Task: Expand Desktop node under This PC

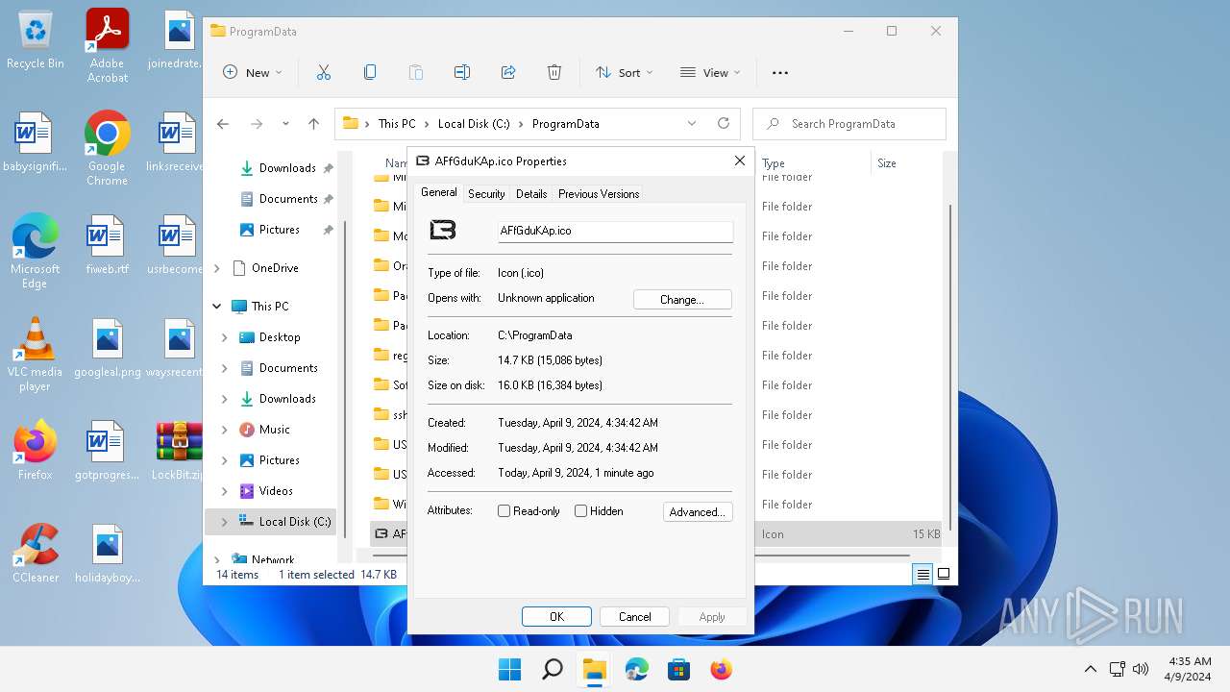Action: (225, 337)
